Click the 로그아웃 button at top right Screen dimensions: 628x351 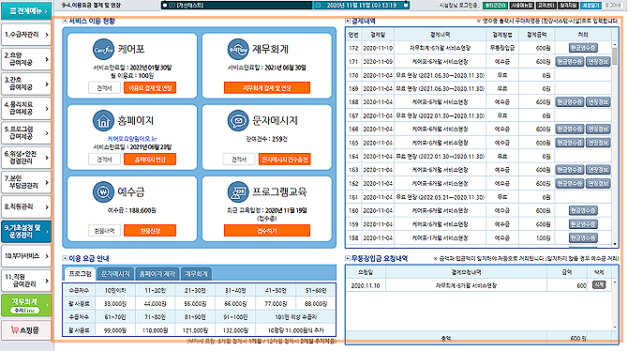tap(613, 6)
